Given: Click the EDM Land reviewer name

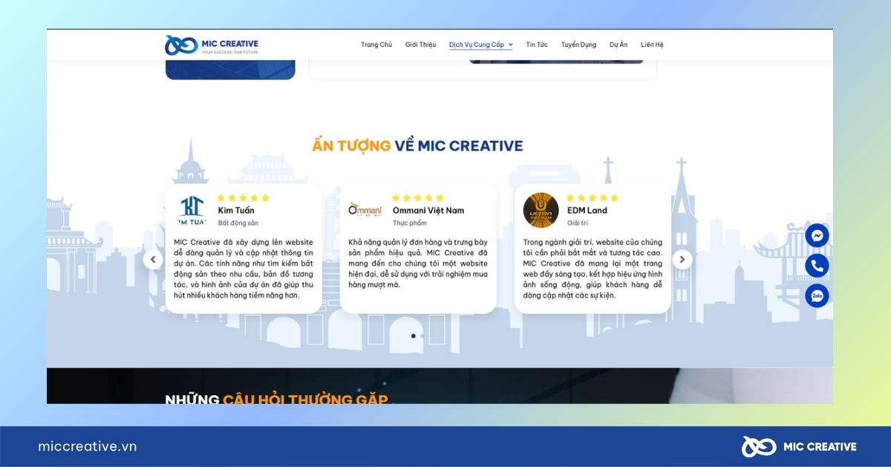Looking at the screenshot, I should pyautogui.click(x=587, y=211).
